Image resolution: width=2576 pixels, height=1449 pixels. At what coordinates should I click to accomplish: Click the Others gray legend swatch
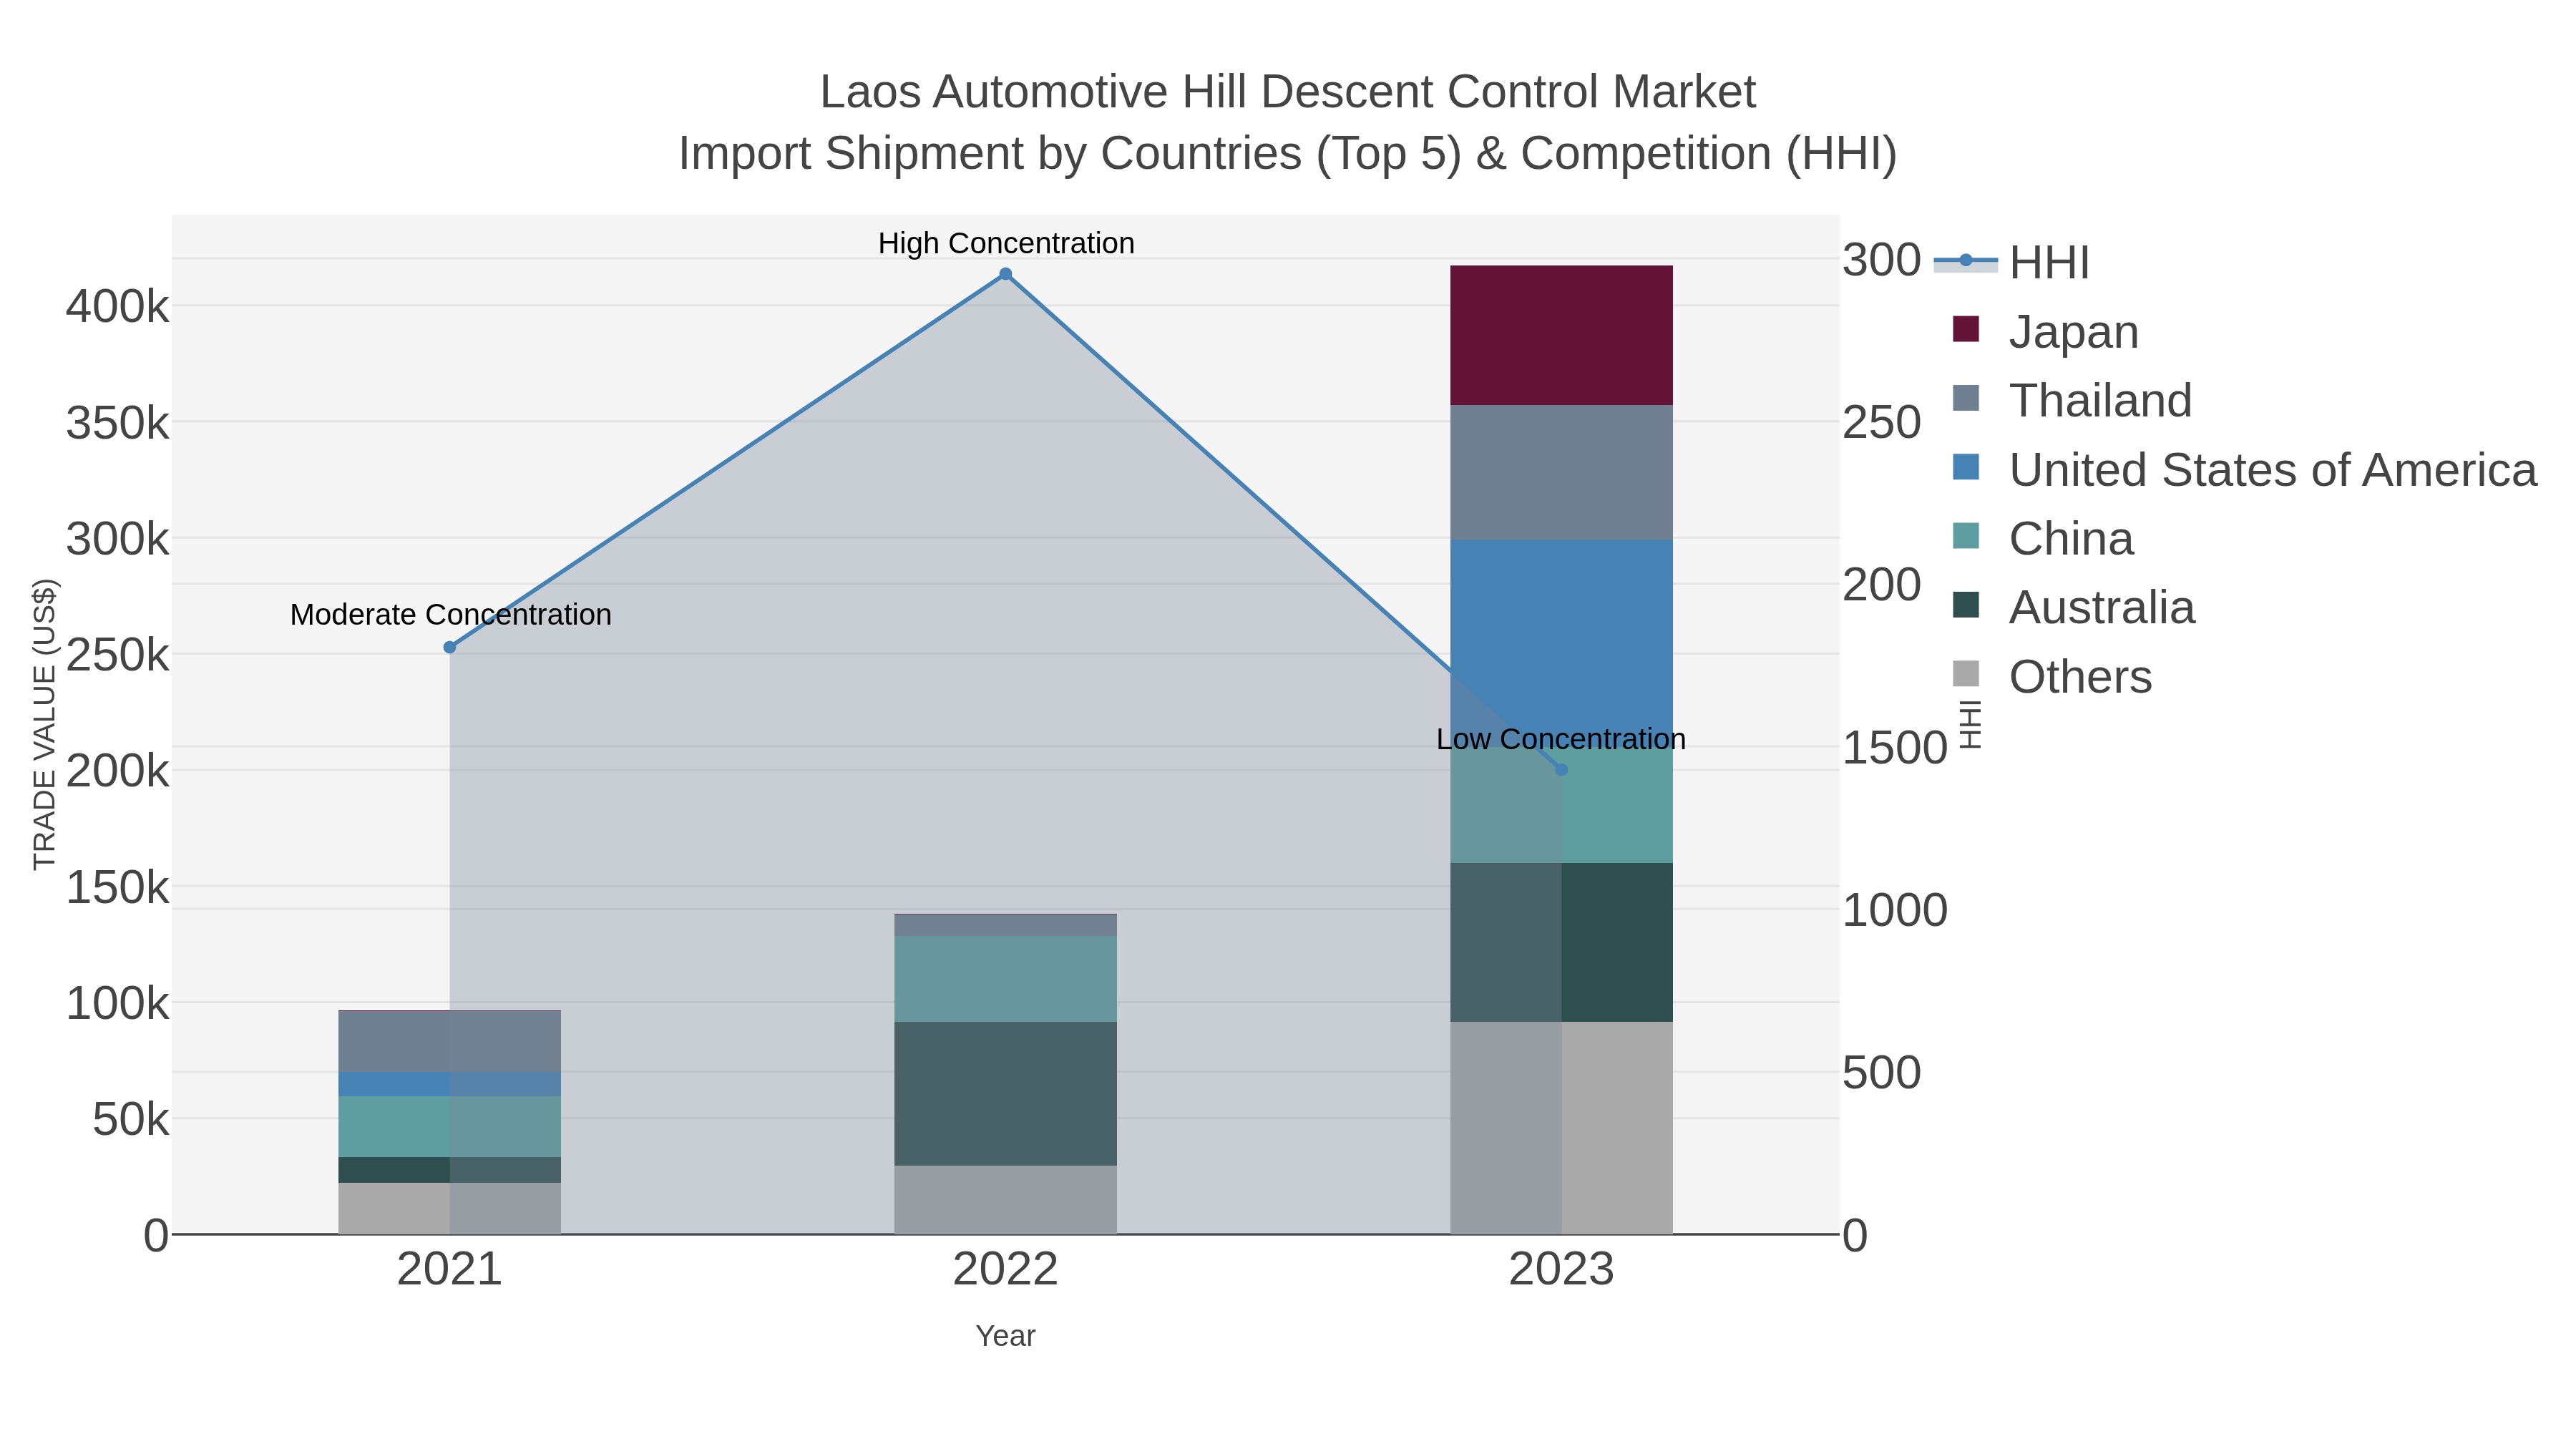1966,674
